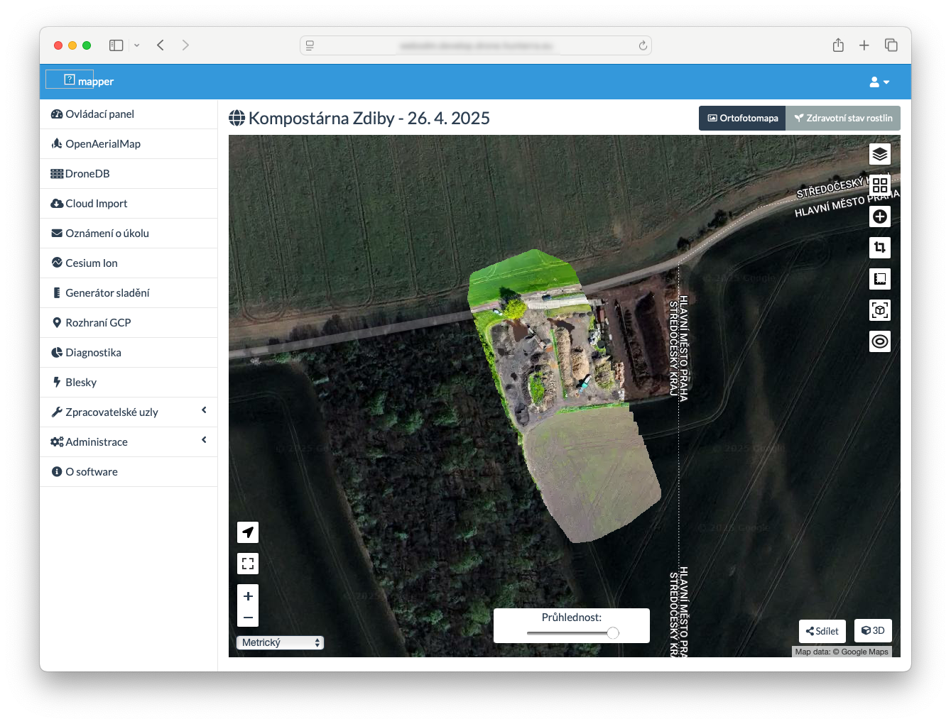Screen dimensions: 951x724
Task: Open the map layers icon
Action: click(879, 154)
